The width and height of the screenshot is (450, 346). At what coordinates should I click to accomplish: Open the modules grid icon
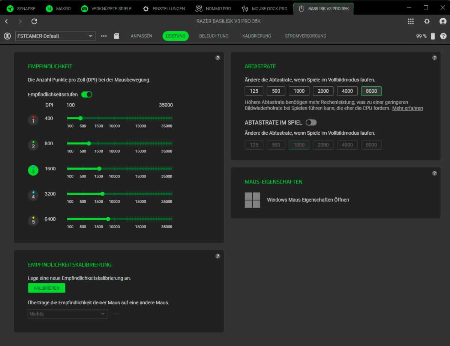point(411,21)
